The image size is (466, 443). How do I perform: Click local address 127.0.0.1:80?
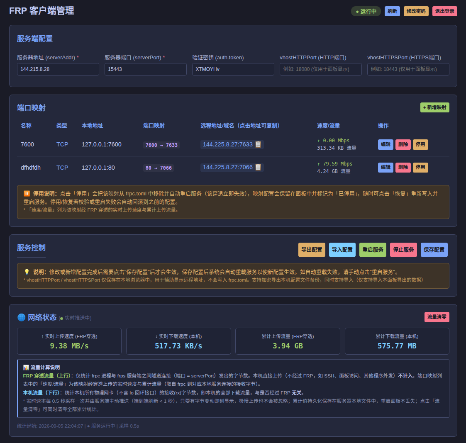[98, 168]
